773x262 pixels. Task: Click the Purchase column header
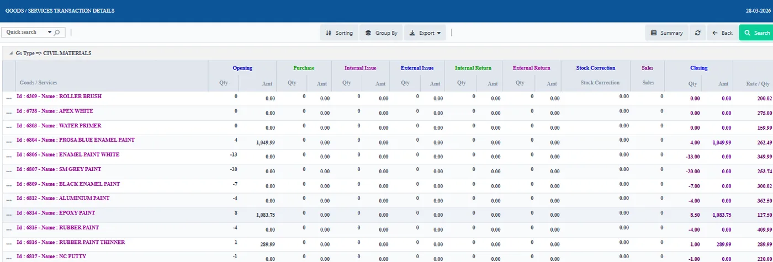304,68
